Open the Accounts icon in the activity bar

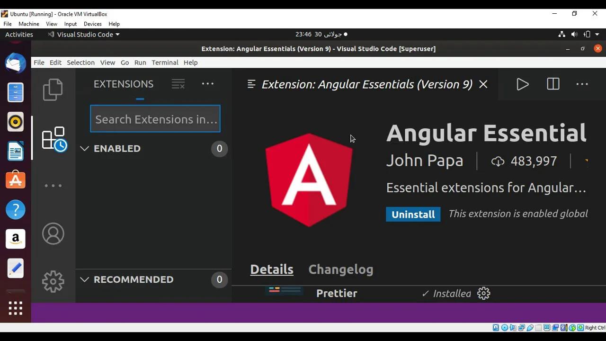click(x=53, y=233)
